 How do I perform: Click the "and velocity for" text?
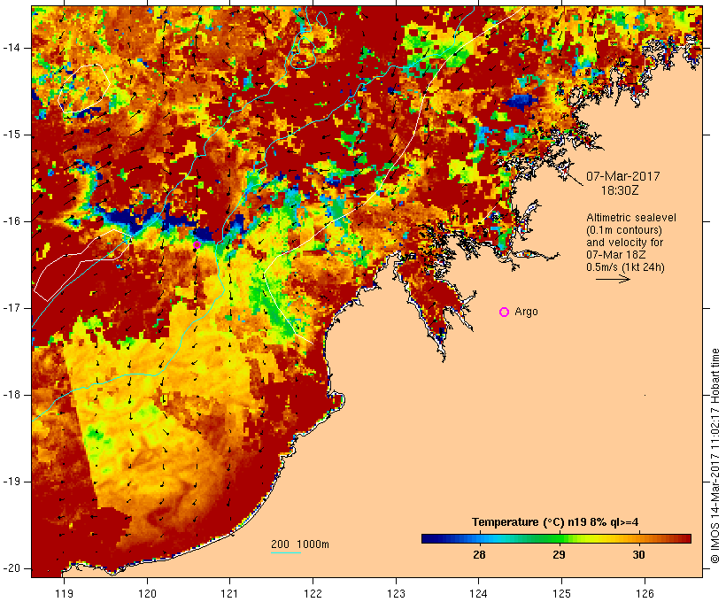tap(624, 243)
